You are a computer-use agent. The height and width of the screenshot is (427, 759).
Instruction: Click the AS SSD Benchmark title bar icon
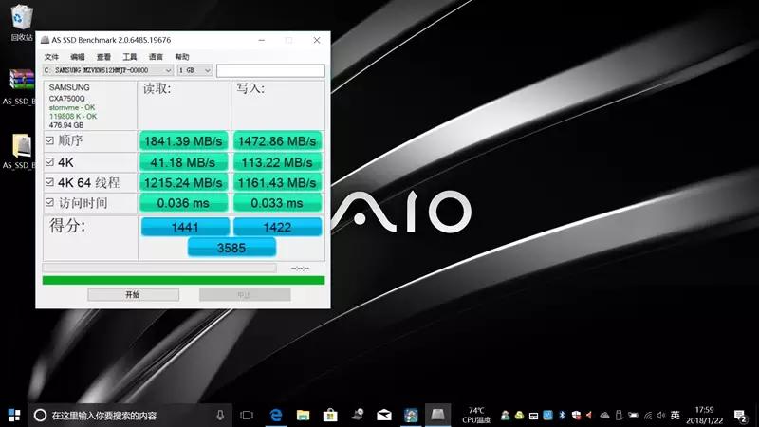point(45,40)
